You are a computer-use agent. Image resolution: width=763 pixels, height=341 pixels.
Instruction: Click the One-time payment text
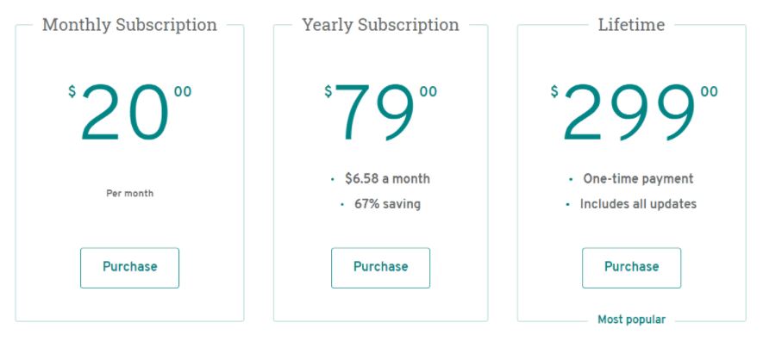639,179
